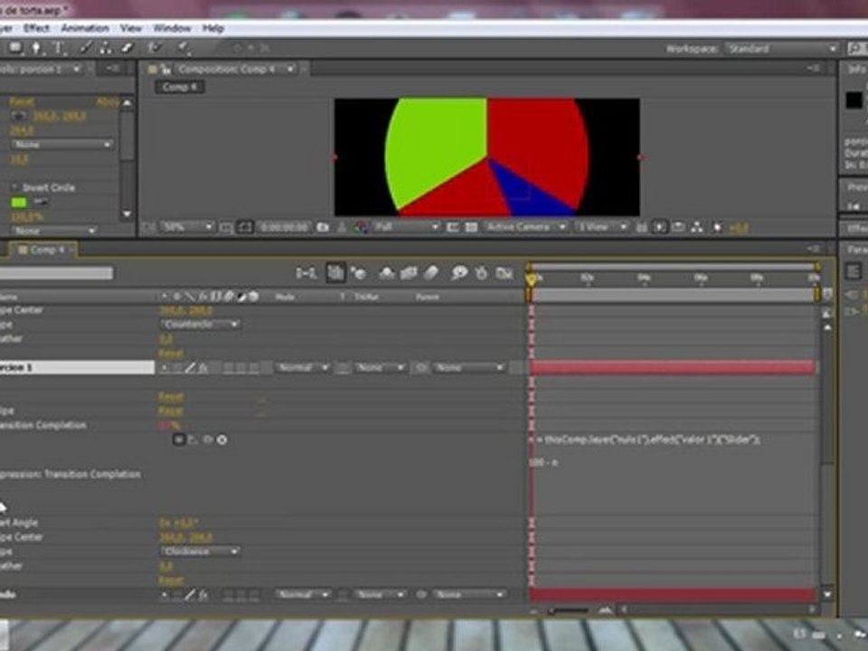This screenshot has height=651, width=868.
Task: Select the Pen tool
Action: (36, 48)
